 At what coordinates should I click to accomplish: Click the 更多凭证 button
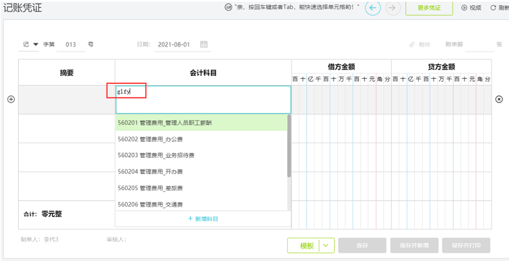(x=429, y=8)
